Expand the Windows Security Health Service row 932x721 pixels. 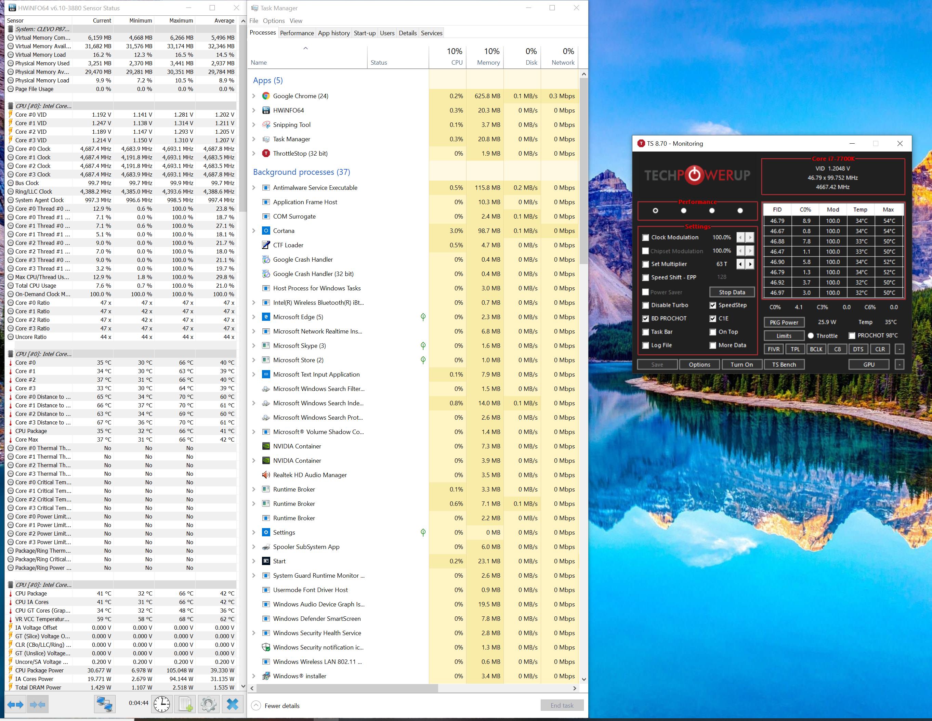(254, 633)
